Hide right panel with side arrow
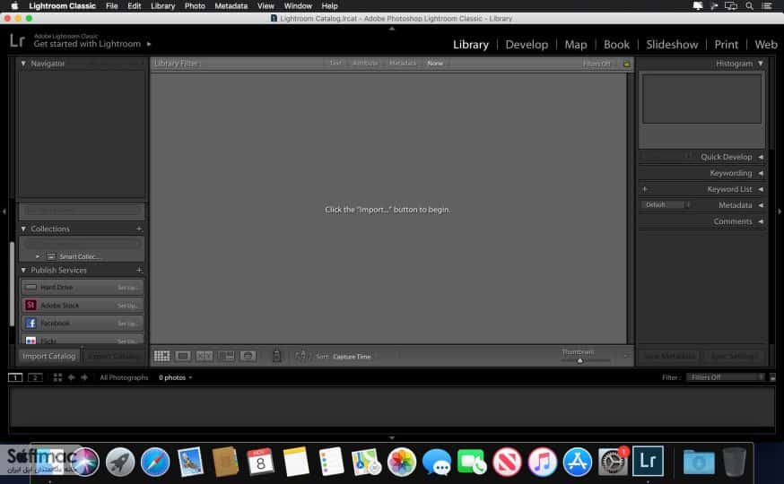This screenshot has height=484, width=784. (x=780, y=212)
